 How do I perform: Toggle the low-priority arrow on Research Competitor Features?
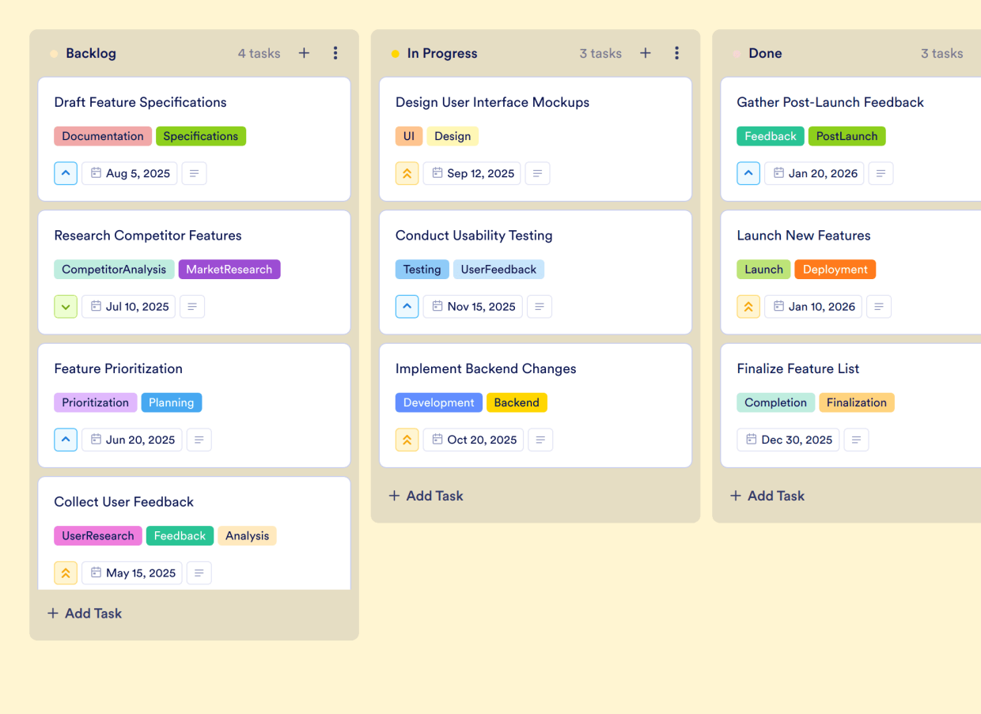point(66,306)
